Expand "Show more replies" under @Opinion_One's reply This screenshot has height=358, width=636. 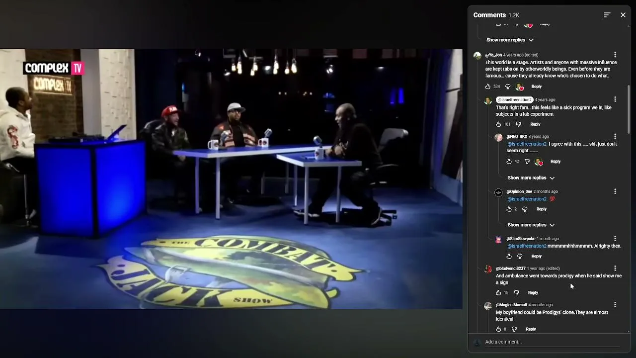coord(531,225)
